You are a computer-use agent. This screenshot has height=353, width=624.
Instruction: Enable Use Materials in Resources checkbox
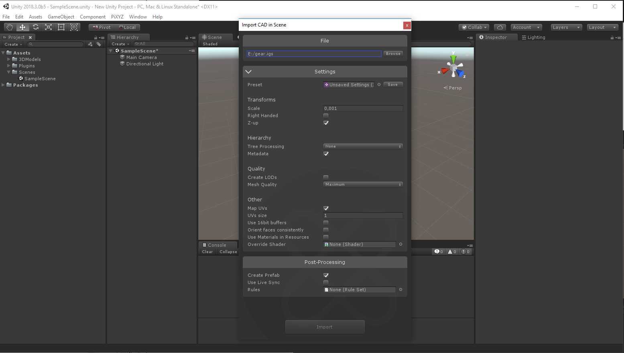coord(326,237)
